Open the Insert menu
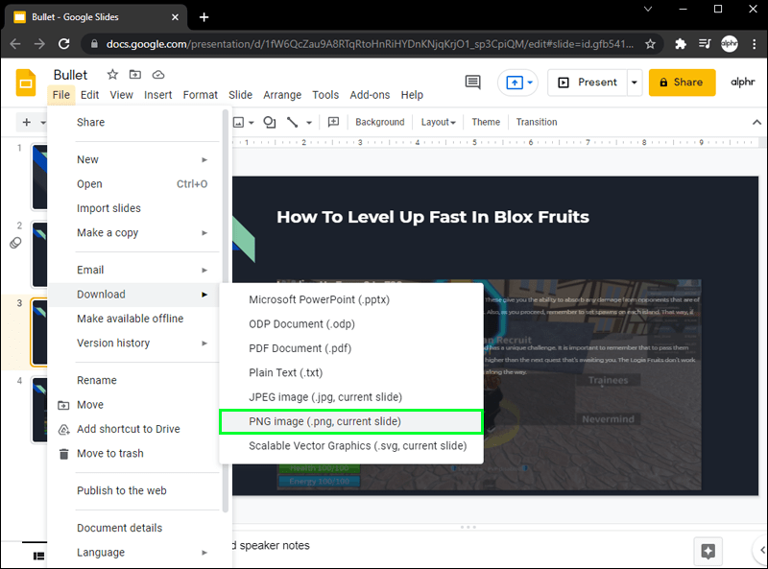The image size is (768, 569). coord(157,95)
